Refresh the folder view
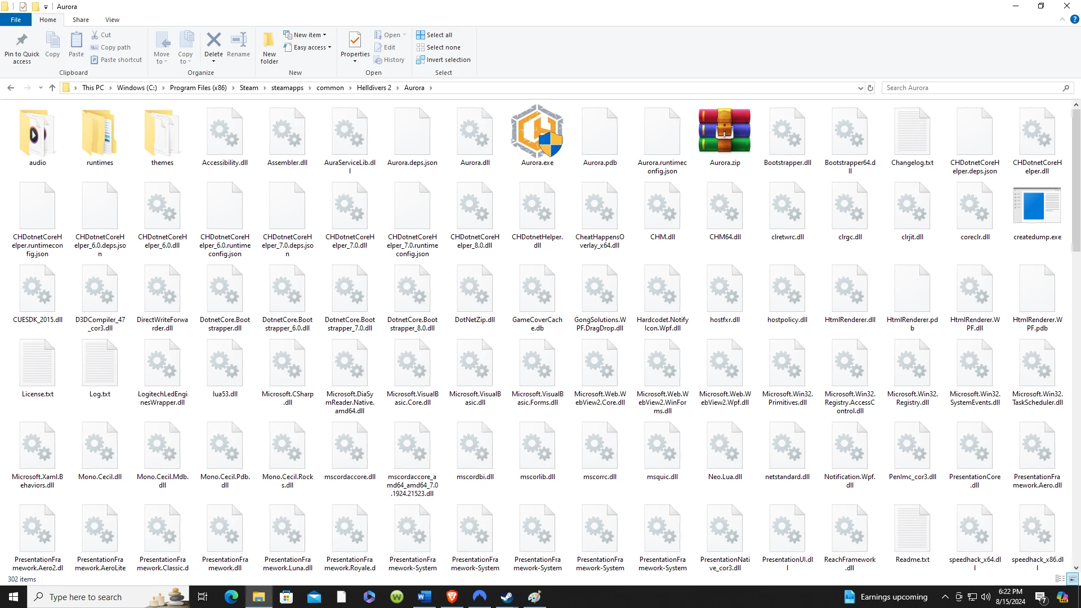 (x=870, y=88)
